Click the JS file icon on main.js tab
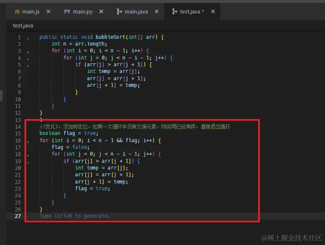 pyautogui.click(x=17, y=12)
